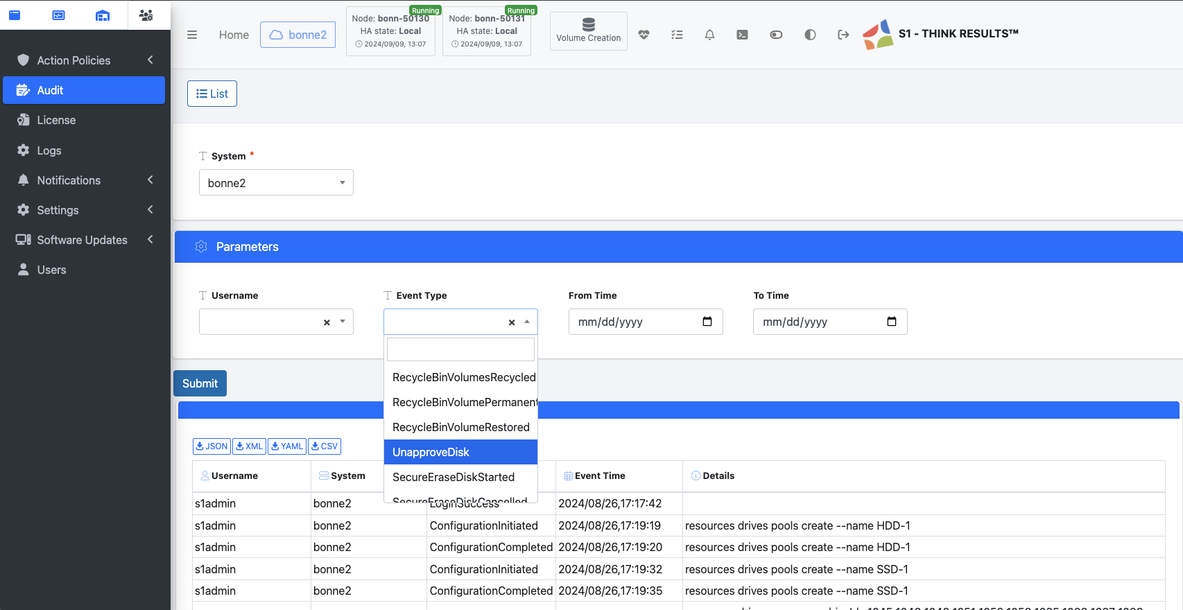Focus Event Type search box
1183x610 pixels.
[460, 349]
